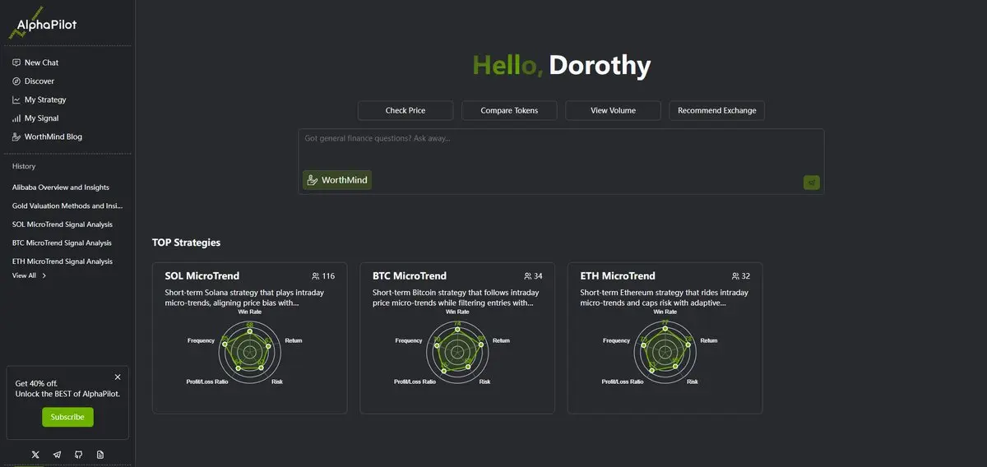Screen dimensions: 987x467
Task: Click the 116 follower count
Action: [x=328, y=276]
